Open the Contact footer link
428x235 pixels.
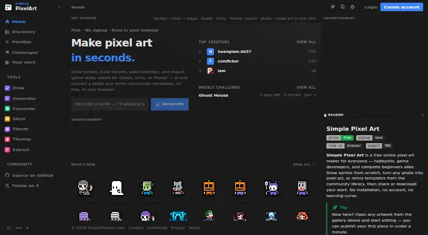point(136,228)
